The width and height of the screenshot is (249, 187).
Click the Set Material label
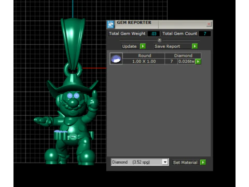point(185,163)
